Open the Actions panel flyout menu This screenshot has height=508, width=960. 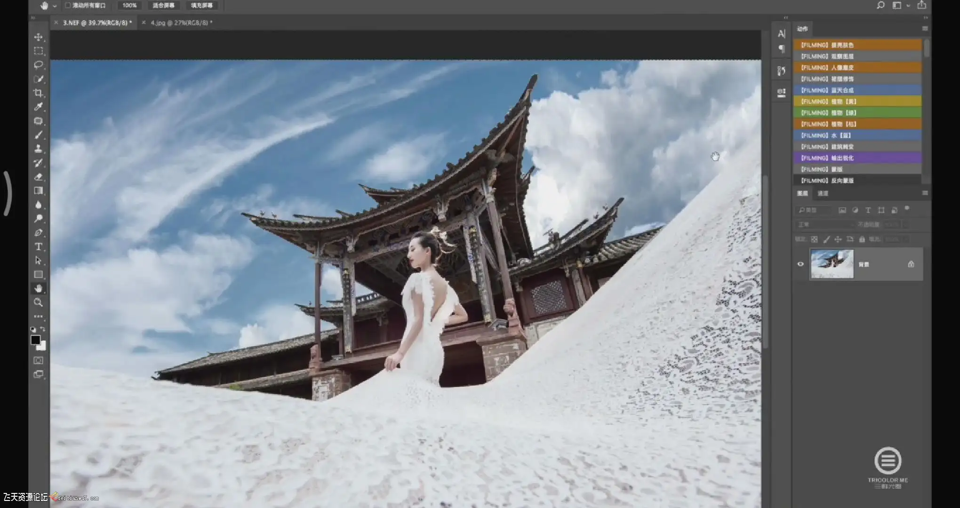point(925,29)
